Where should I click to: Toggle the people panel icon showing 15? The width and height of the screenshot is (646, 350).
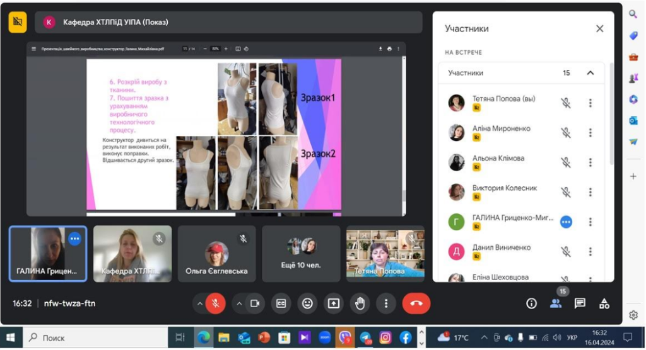tap(556, 303)
